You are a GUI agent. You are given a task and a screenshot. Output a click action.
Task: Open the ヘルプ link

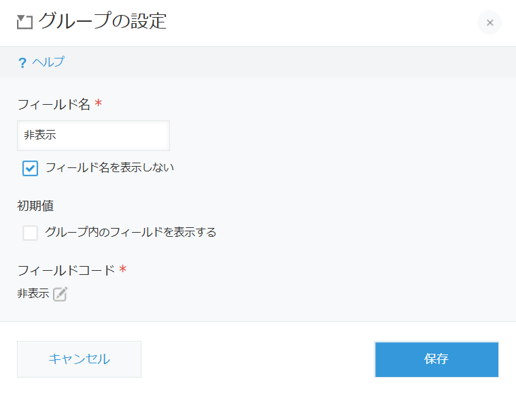(48, 62)
